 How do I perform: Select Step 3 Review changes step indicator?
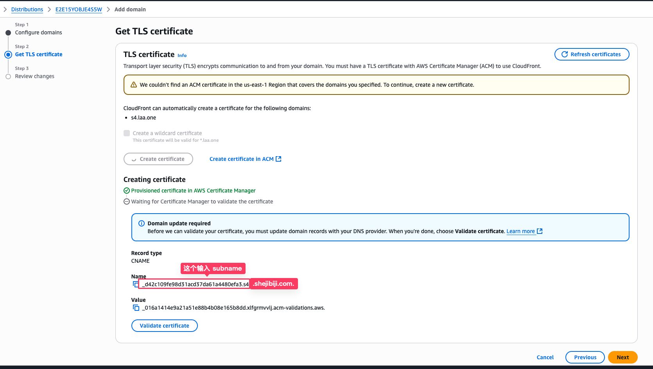click(x=8, y=77)
